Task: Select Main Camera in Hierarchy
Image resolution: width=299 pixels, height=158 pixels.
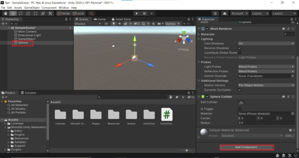Action: click(27, 31)
